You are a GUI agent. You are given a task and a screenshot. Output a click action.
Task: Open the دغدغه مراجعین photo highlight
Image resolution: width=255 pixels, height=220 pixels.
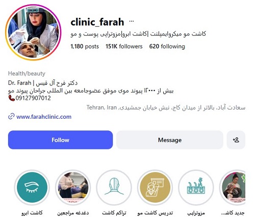coord(73,187)
